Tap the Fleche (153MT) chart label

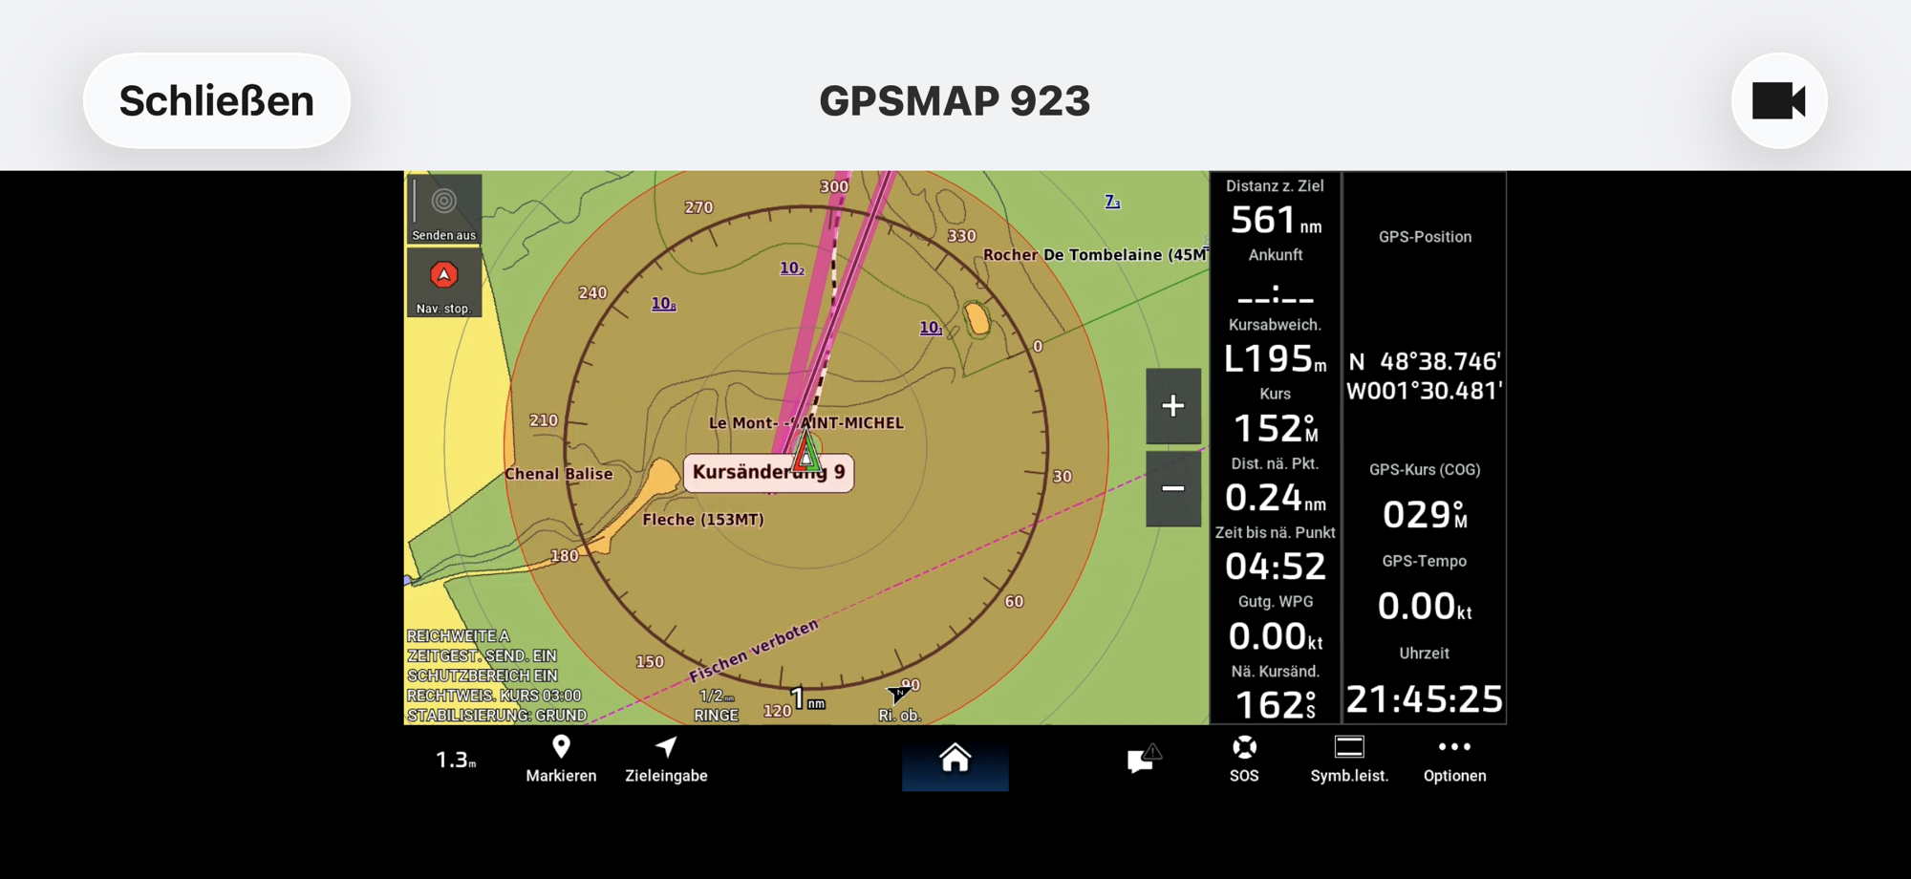pyautogui.click(x=703, y=520)
